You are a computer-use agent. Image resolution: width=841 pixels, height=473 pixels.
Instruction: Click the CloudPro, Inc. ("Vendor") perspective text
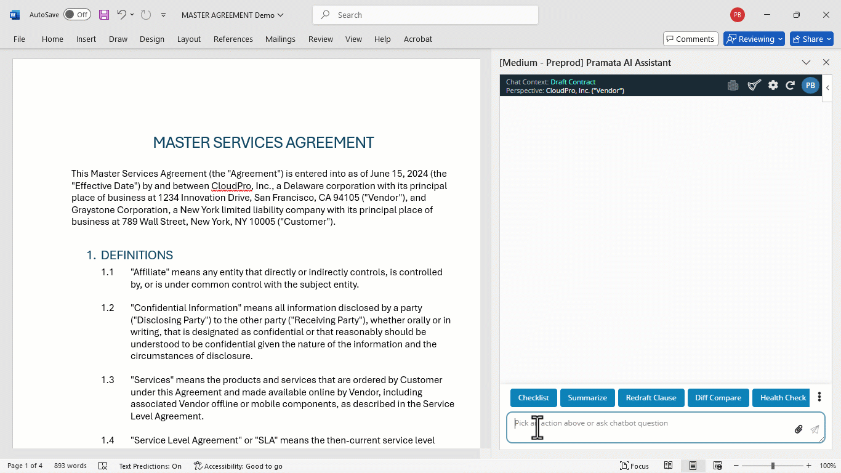click(585, 91)
